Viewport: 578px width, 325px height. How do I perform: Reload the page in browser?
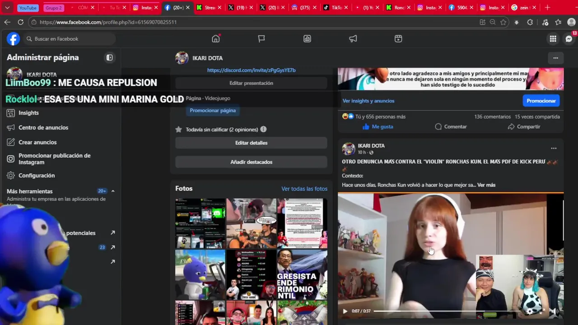(x=21, y=22)
